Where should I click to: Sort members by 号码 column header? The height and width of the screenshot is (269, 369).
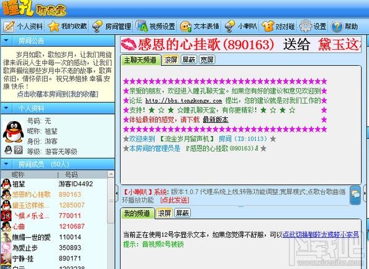(x=71, y=175)
